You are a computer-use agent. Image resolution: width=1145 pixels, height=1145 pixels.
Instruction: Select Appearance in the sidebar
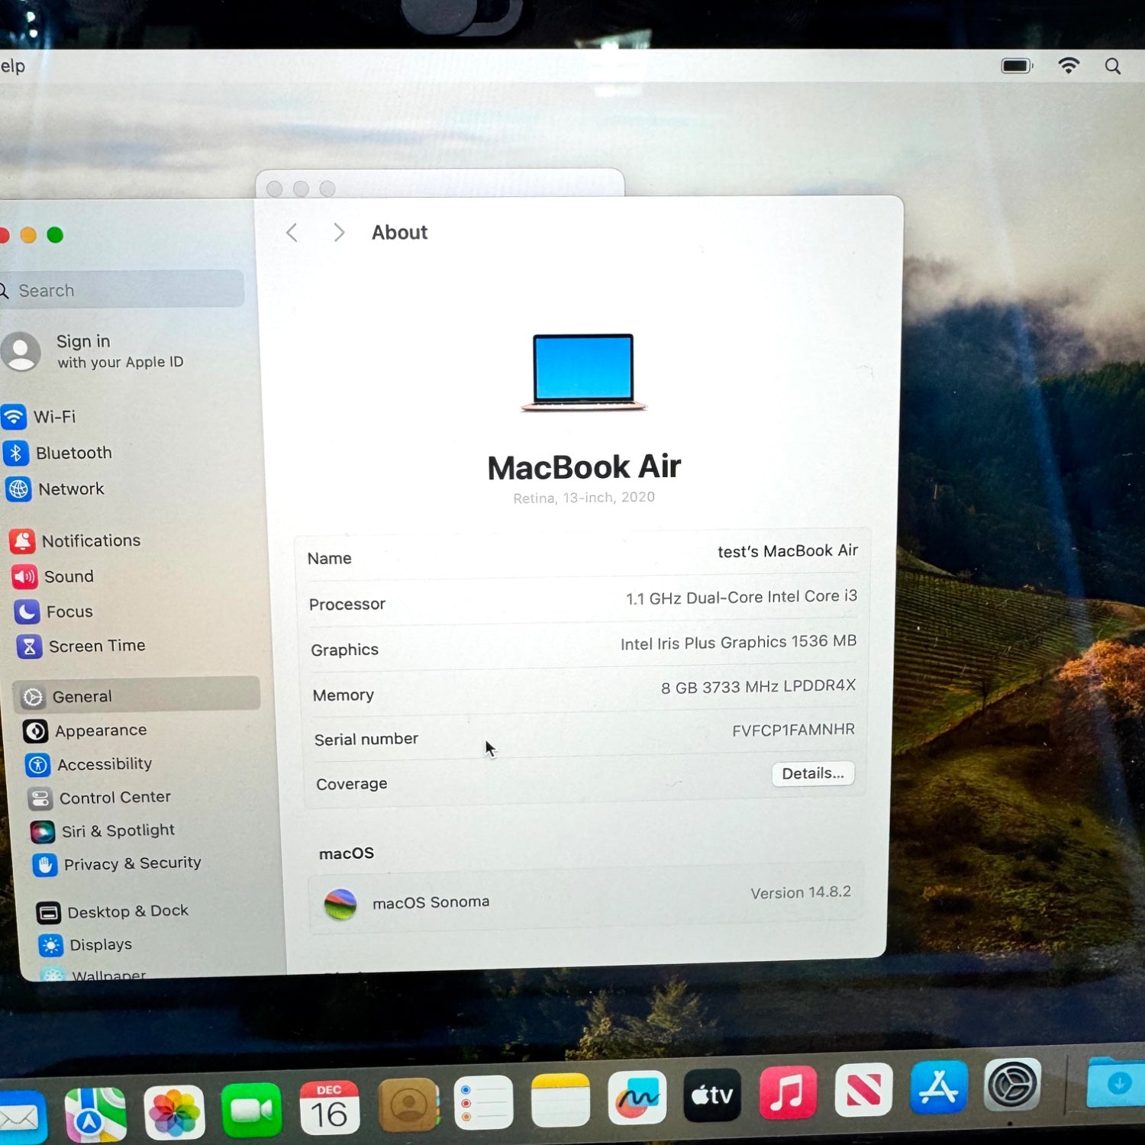tap(100, 731)
